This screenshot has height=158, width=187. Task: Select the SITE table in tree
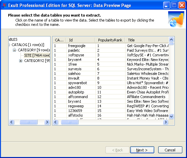[x=37, y=55]
